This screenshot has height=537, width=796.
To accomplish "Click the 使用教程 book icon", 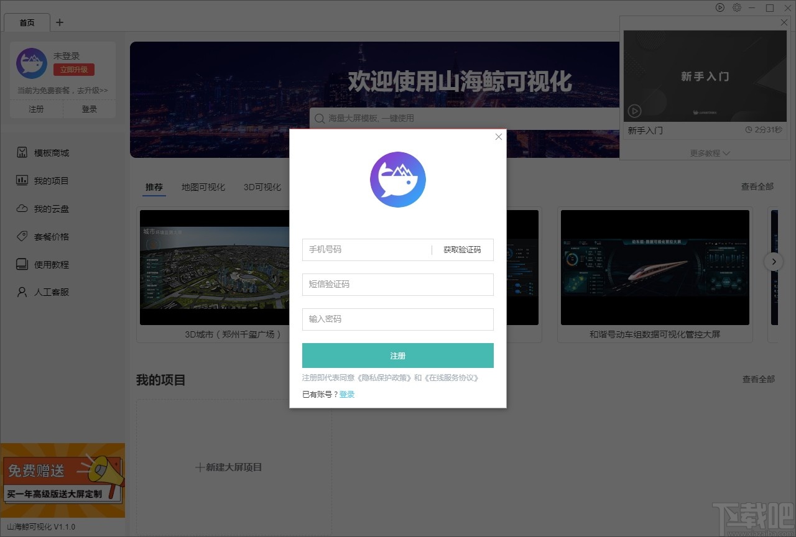I will [22, 264].
